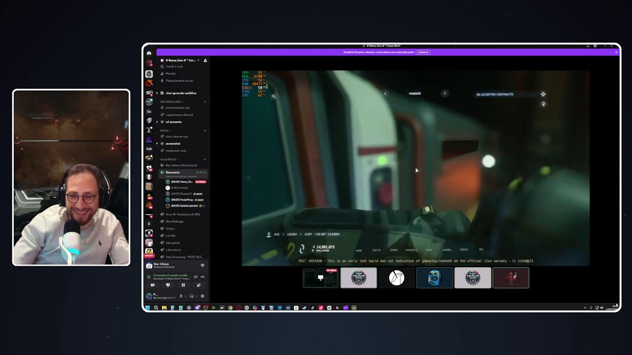Select the IN ONDA stream thumbnail
632x355 pixels.
coord(320,278)
